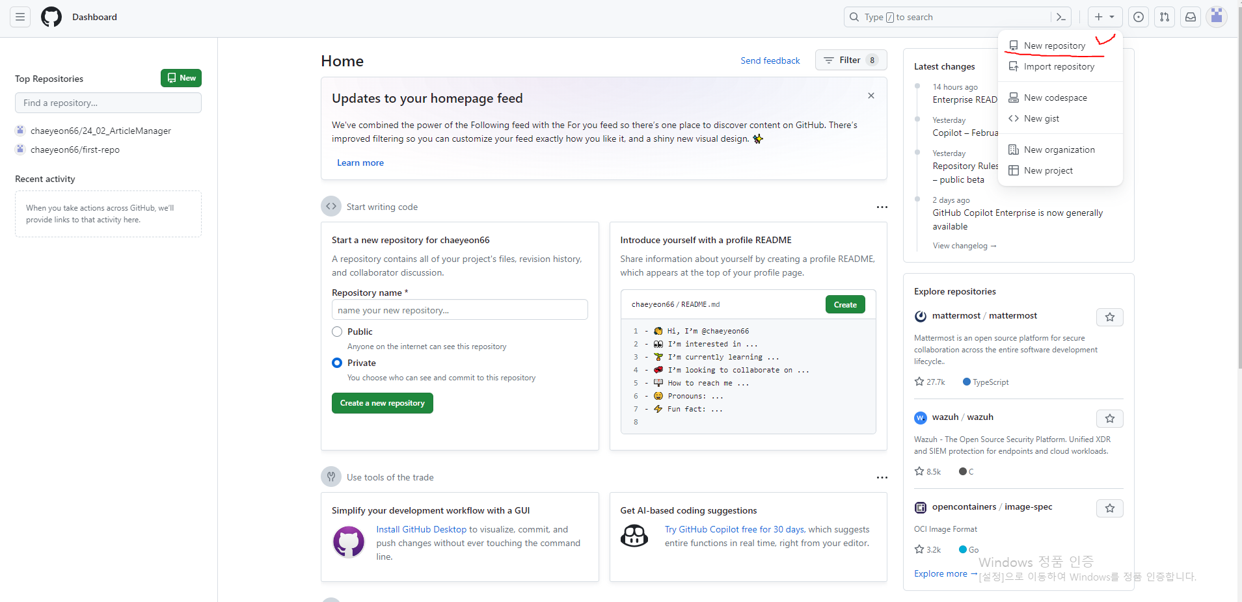Open chaeyeon66/first-repo repository link
Image resolution: width=1242 pixels, height=602 pixels.
tap(75, 150)
